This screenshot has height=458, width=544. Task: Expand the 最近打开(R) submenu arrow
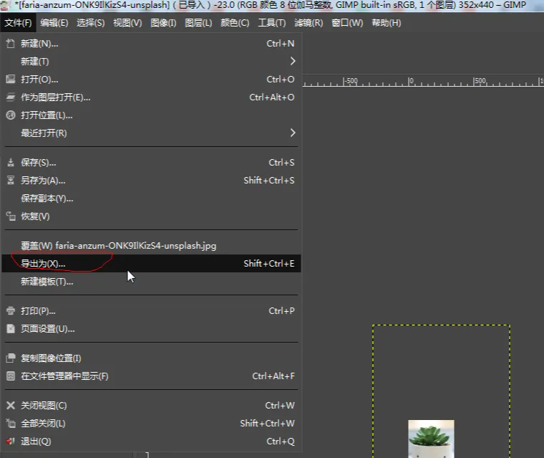(292, 133)
